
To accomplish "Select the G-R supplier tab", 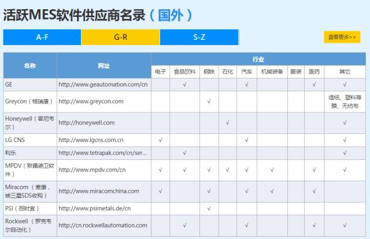I will pyautogui.click(x=120, y=37).
